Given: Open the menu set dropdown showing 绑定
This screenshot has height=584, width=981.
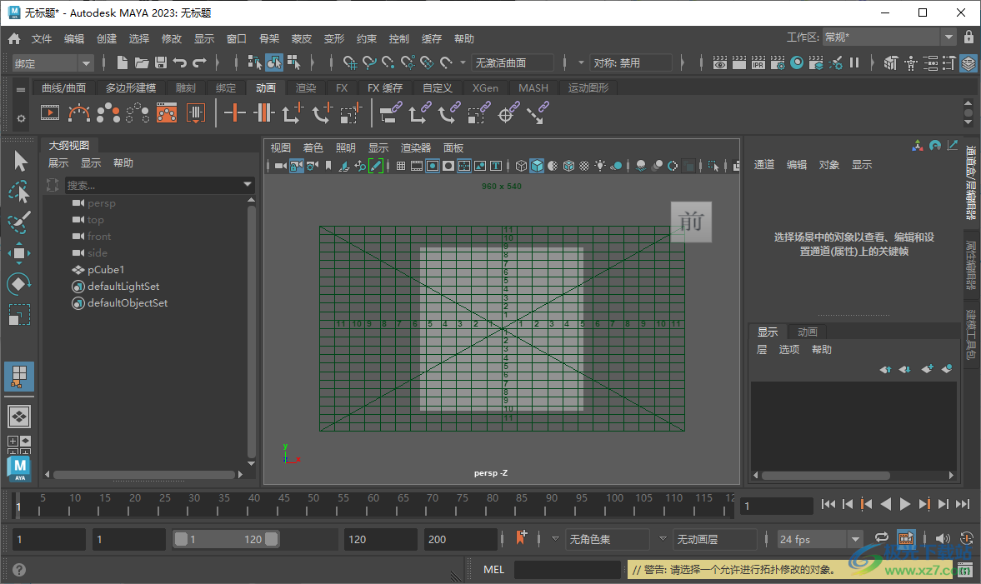Looking at the screenshot, I should [53, 63].
